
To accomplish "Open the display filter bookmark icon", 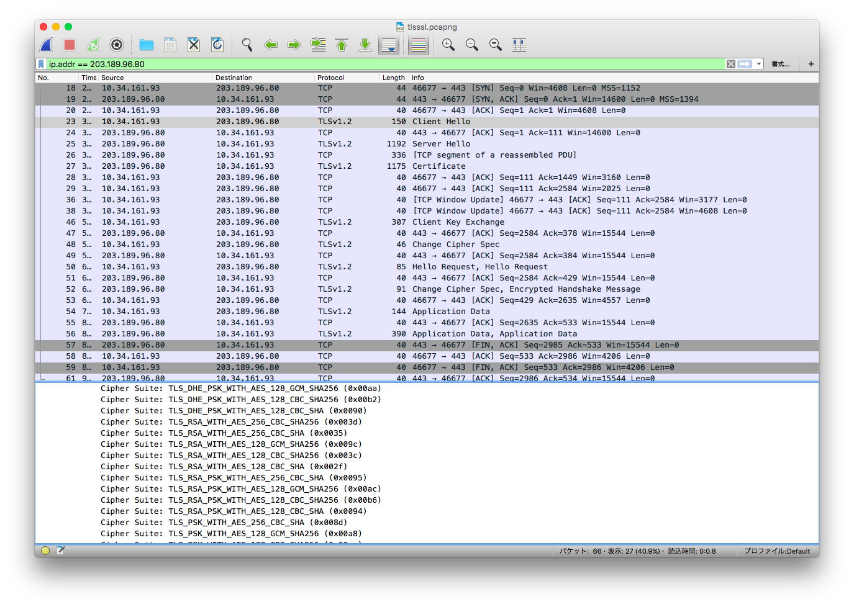I will [41, 64].
